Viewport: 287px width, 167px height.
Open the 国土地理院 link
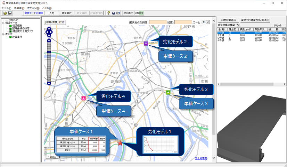pos(201,158)
